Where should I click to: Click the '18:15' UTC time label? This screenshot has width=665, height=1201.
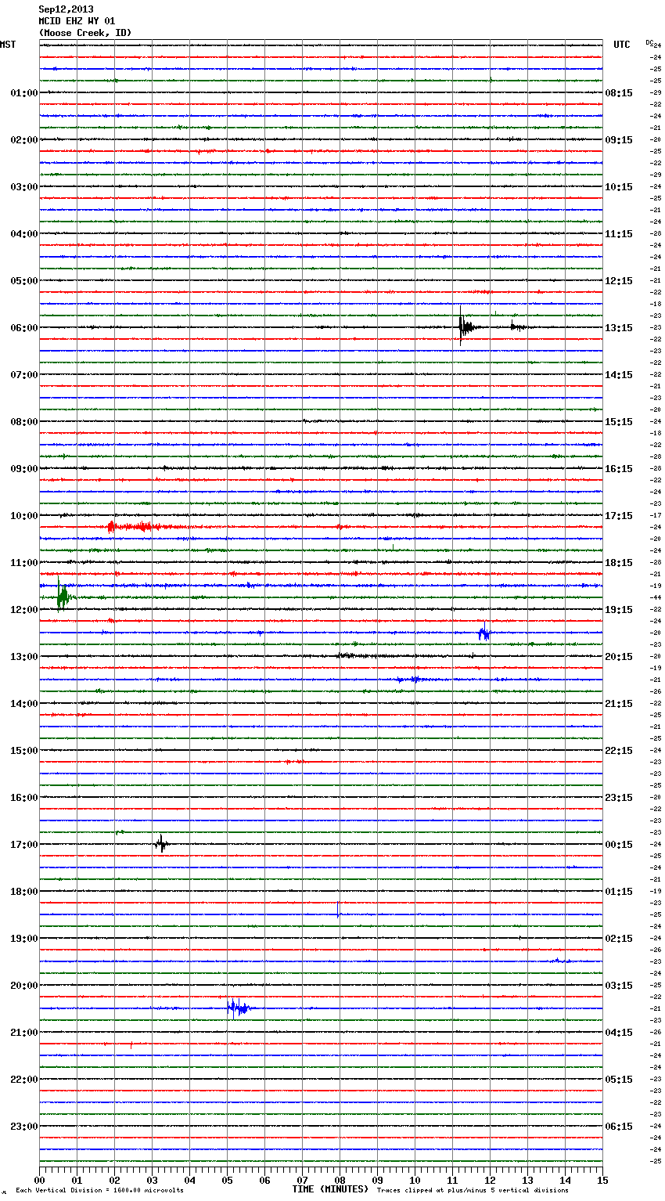click(619, 562)
